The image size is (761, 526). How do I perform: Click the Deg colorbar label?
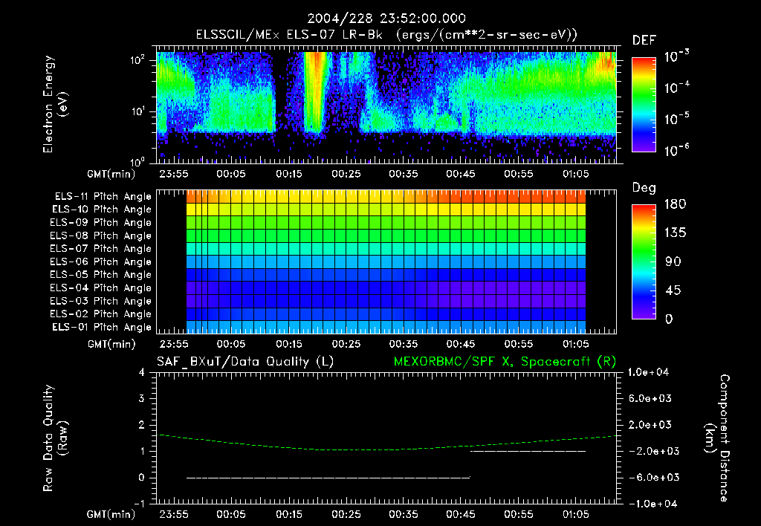tap(644, 187)
